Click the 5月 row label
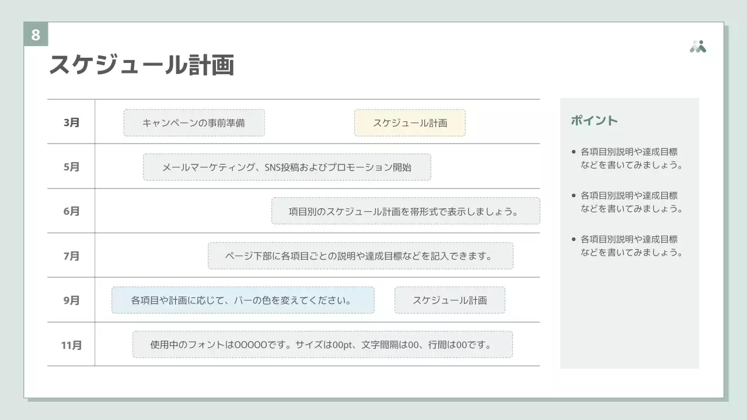747x420 pixels. pos(70,167)
